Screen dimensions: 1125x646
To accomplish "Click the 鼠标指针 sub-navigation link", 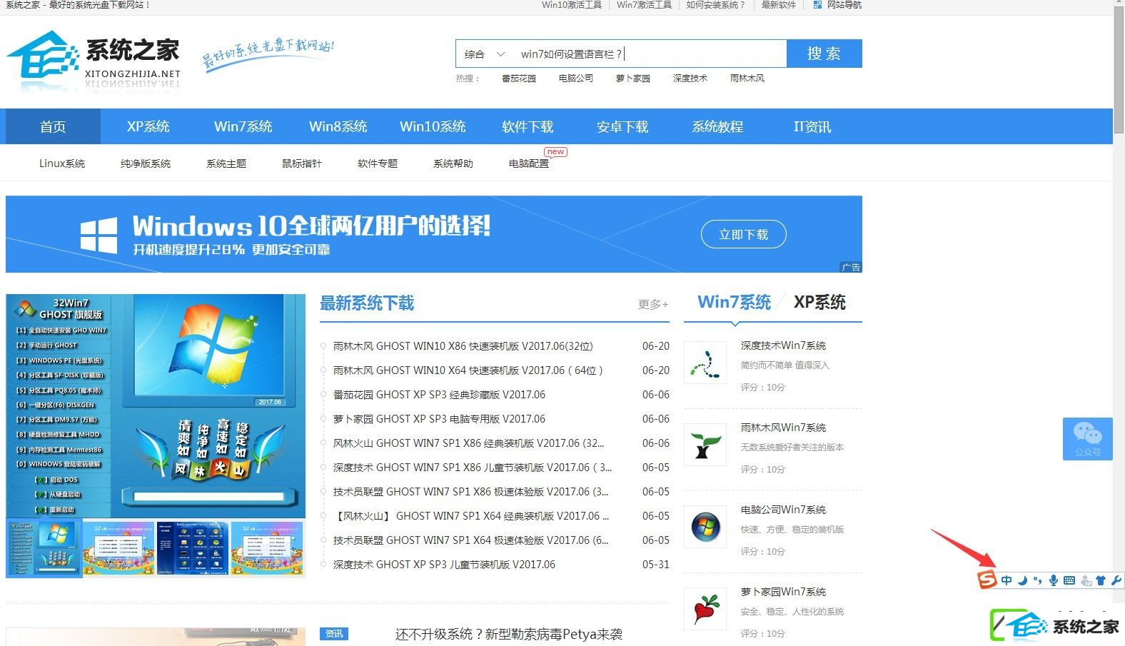I will click(x=302, y=163).
